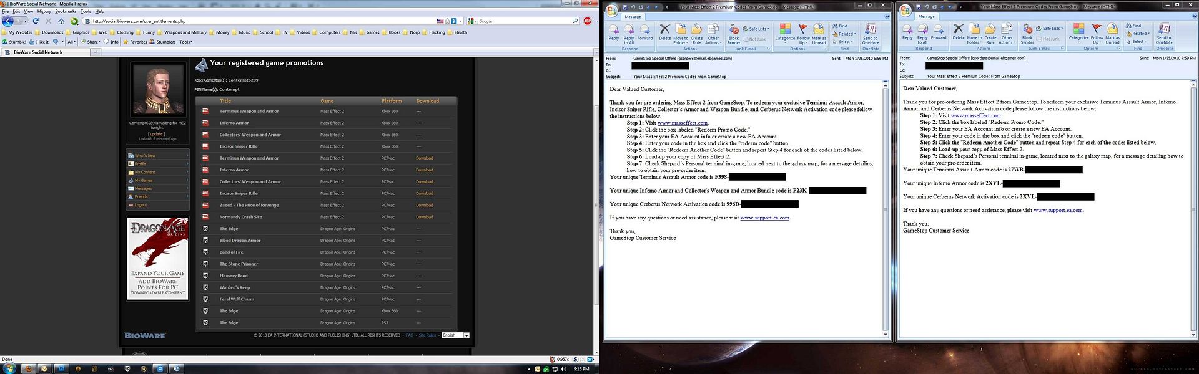Open the Firefox History menu

(44, 11)
